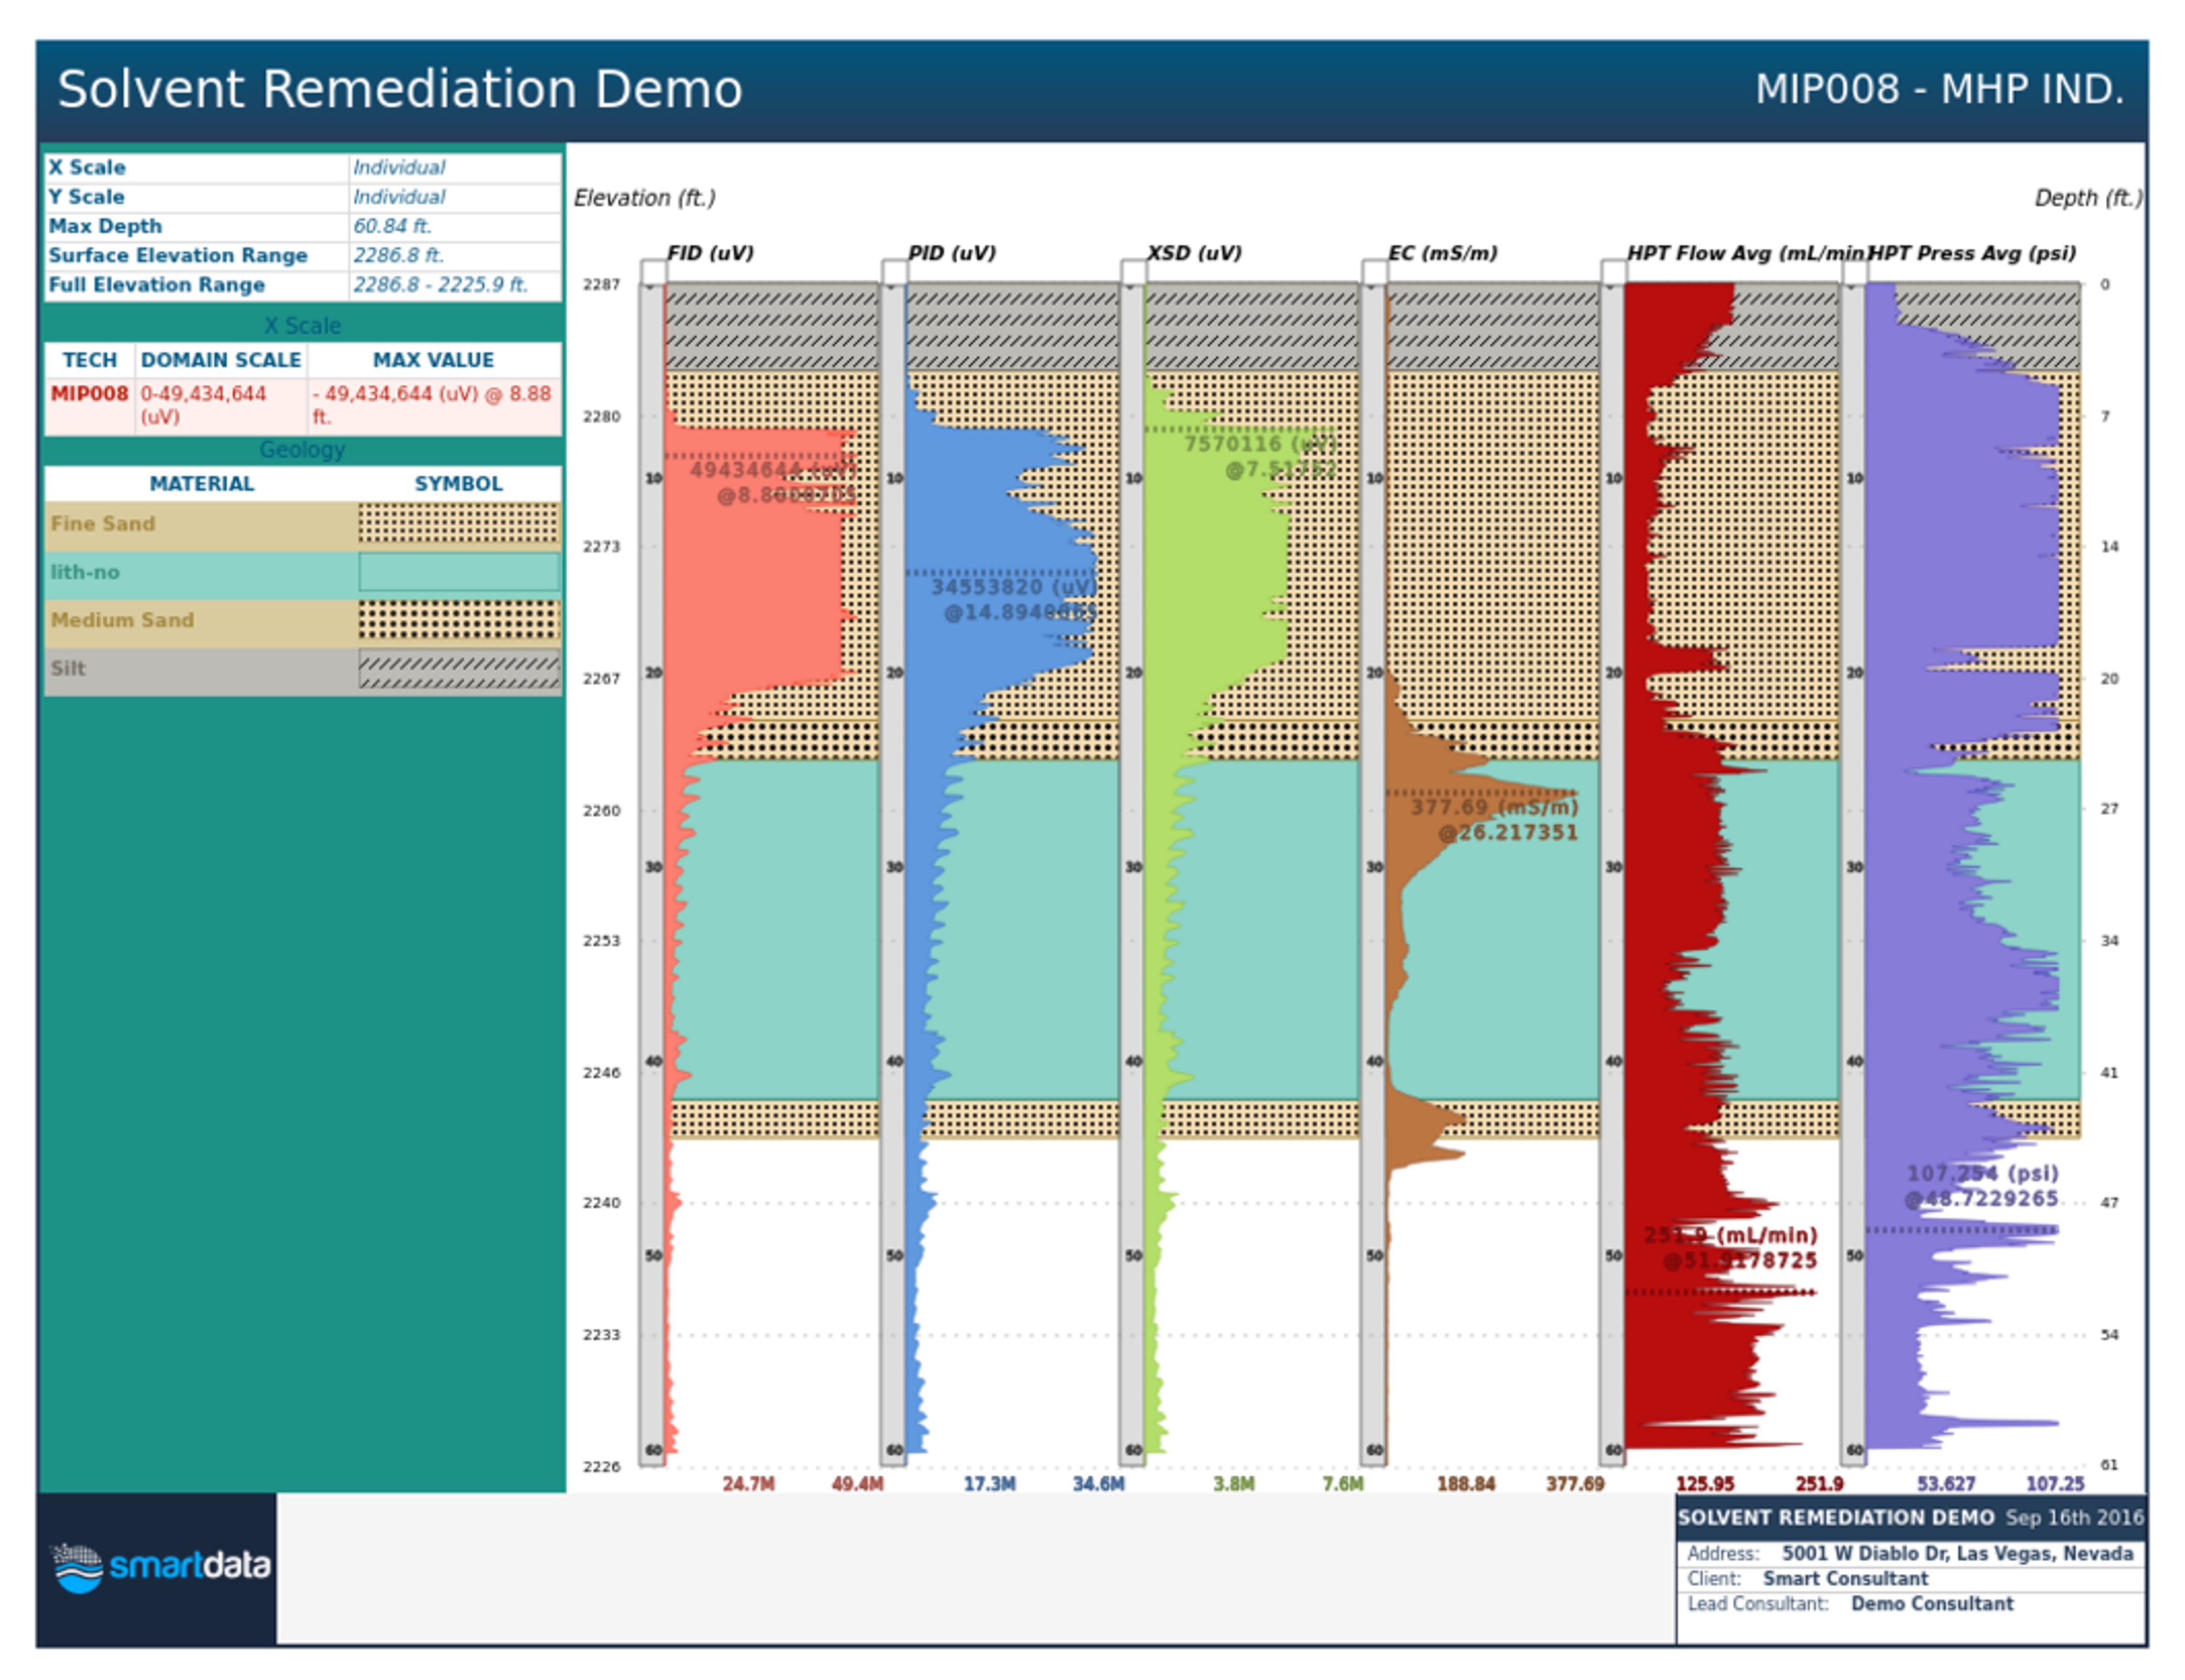Viewport: 2185px width, 1680px height.
Task: Select the Silt hatched symbol swatch
Action: coord(459,668)
